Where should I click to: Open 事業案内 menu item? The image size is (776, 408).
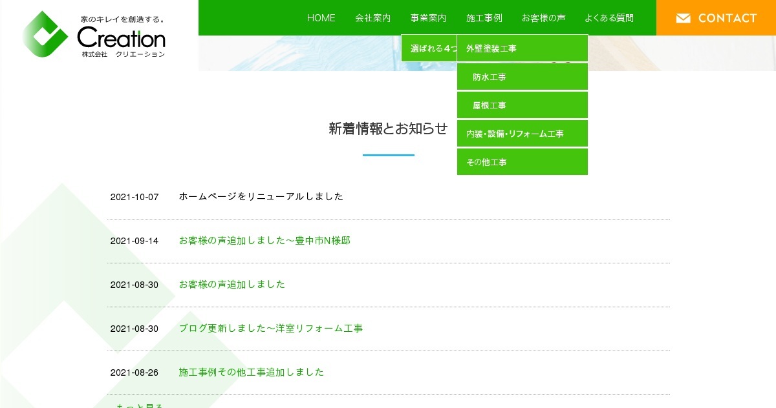coord(428,18)
